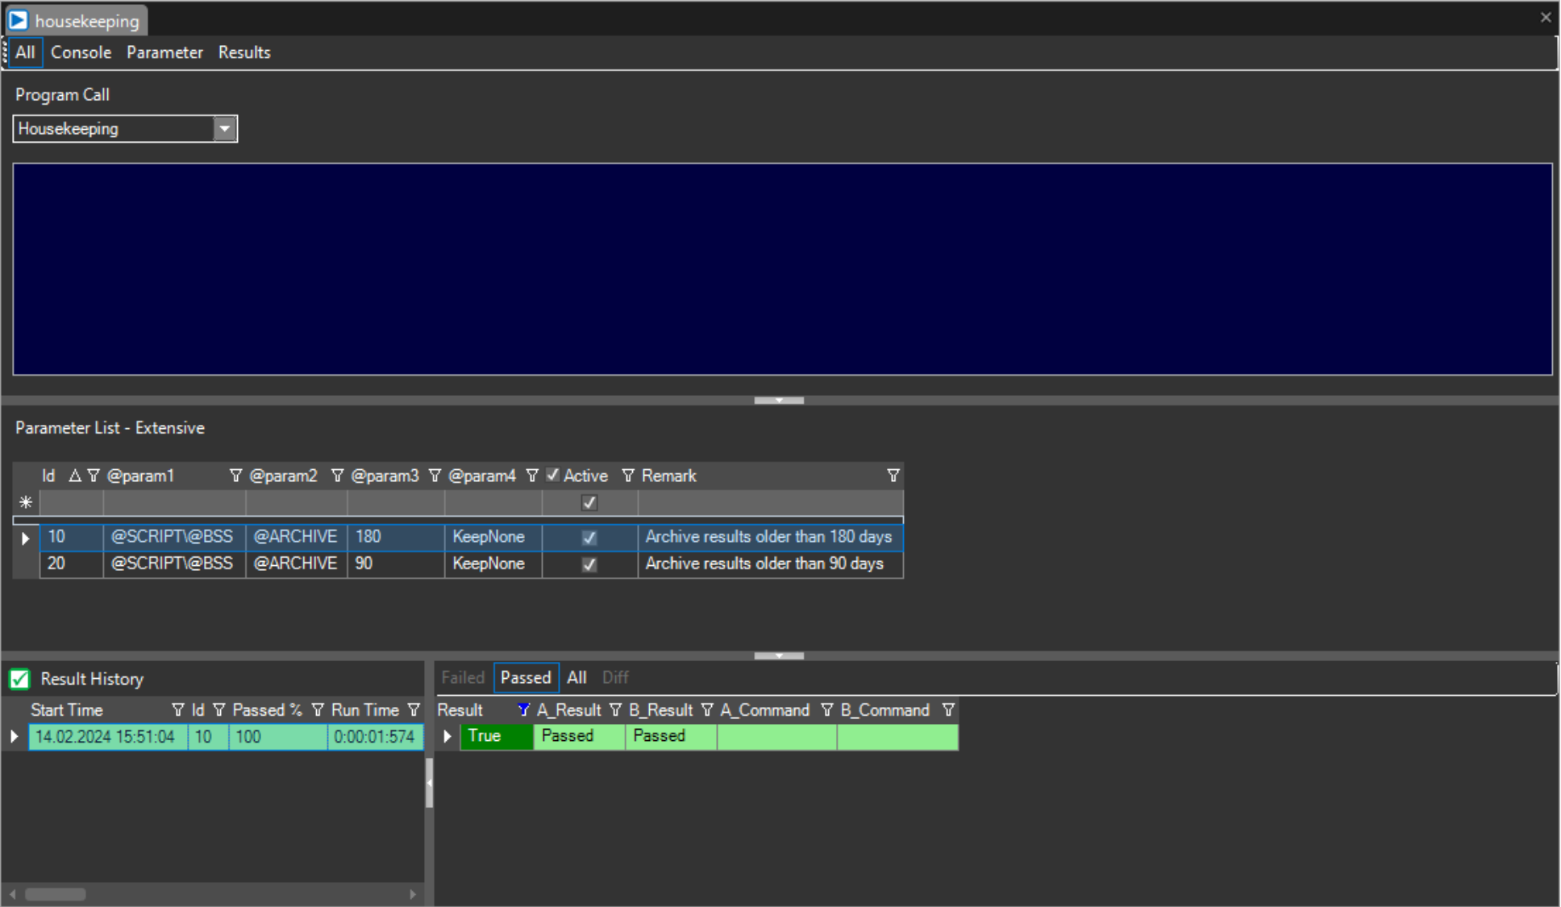Click the filter icon on Run Time column
The width and height of the screenshot is (1561, 907).
(414, 710)
